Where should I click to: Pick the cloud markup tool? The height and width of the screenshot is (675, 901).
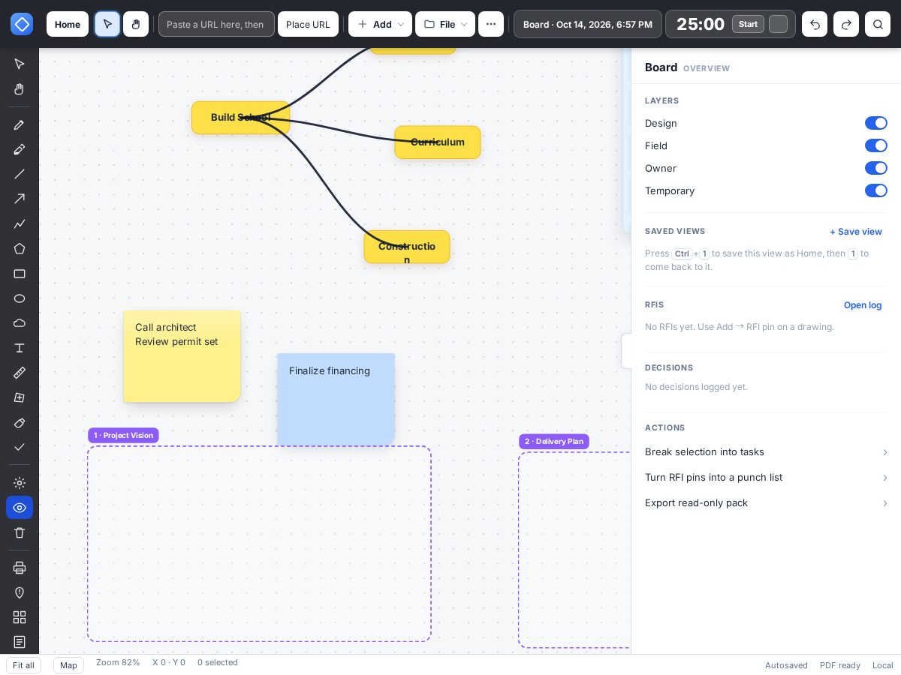point(20,323)
